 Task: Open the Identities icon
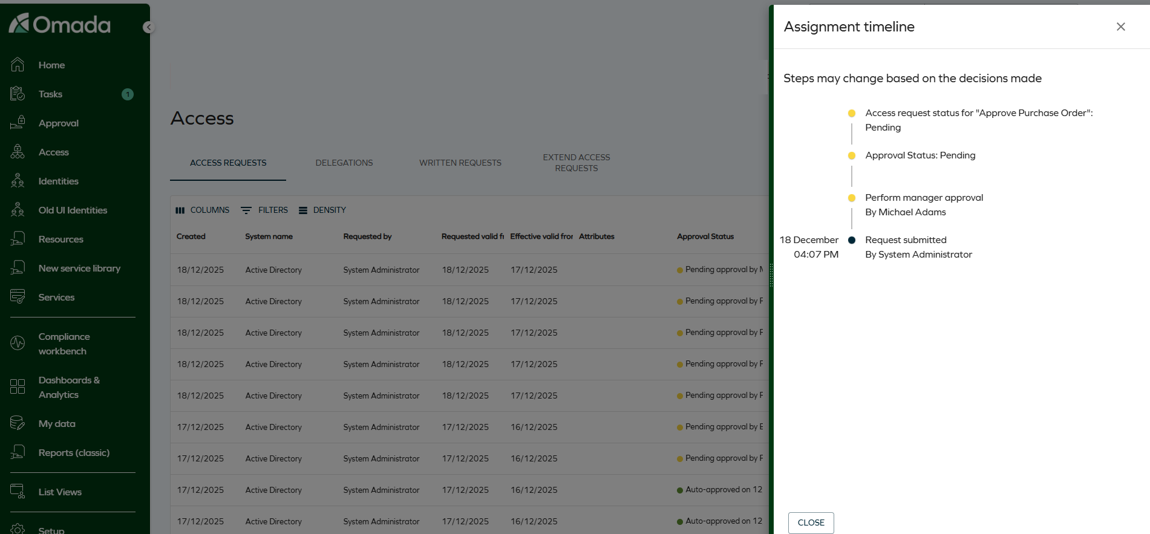[x=18, y=181]
